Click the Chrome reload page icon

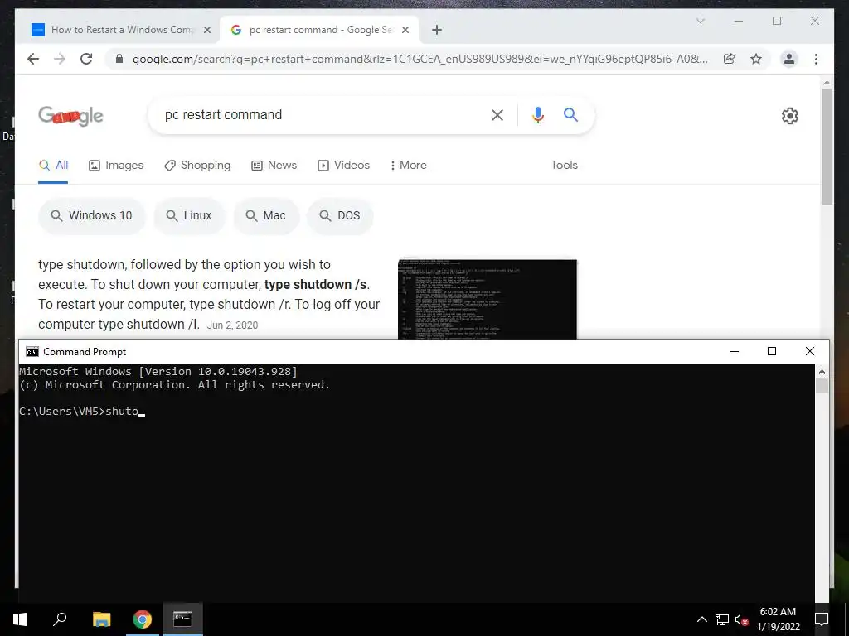tap(86, 59)
